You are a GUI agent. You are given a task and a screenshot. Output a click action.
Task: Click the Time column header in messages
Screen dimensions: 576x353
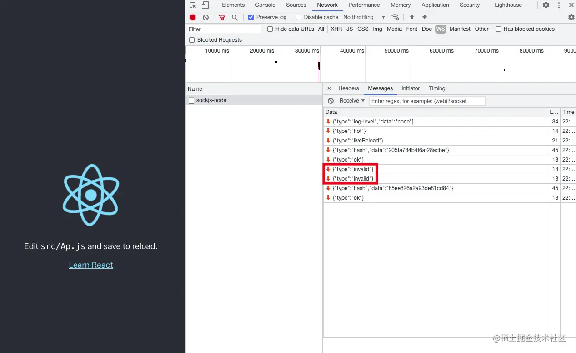(568, 112)
